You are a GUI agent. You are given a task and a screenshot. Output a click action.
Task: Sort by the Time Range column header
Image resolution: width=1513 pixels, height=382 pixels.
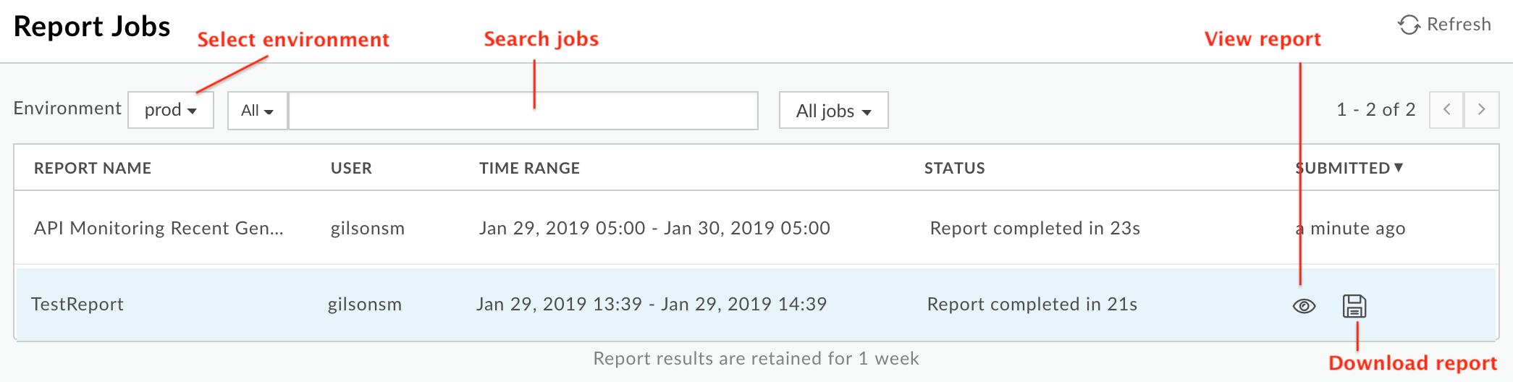529,169
